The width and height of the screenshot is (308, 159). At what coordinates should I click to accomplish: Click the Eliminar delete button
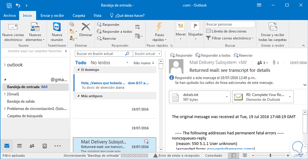85,30
